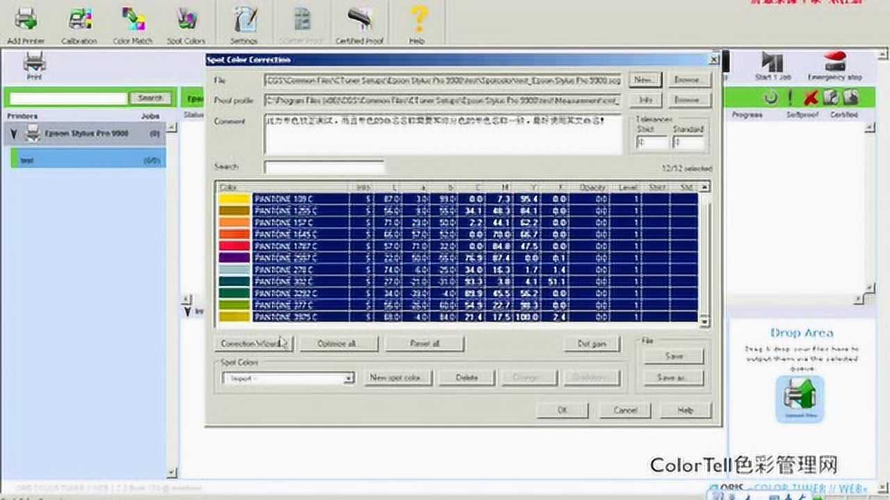Select the Spot Colors tool
The width and height of the screenshot is (890, 500).
point(186,21)
